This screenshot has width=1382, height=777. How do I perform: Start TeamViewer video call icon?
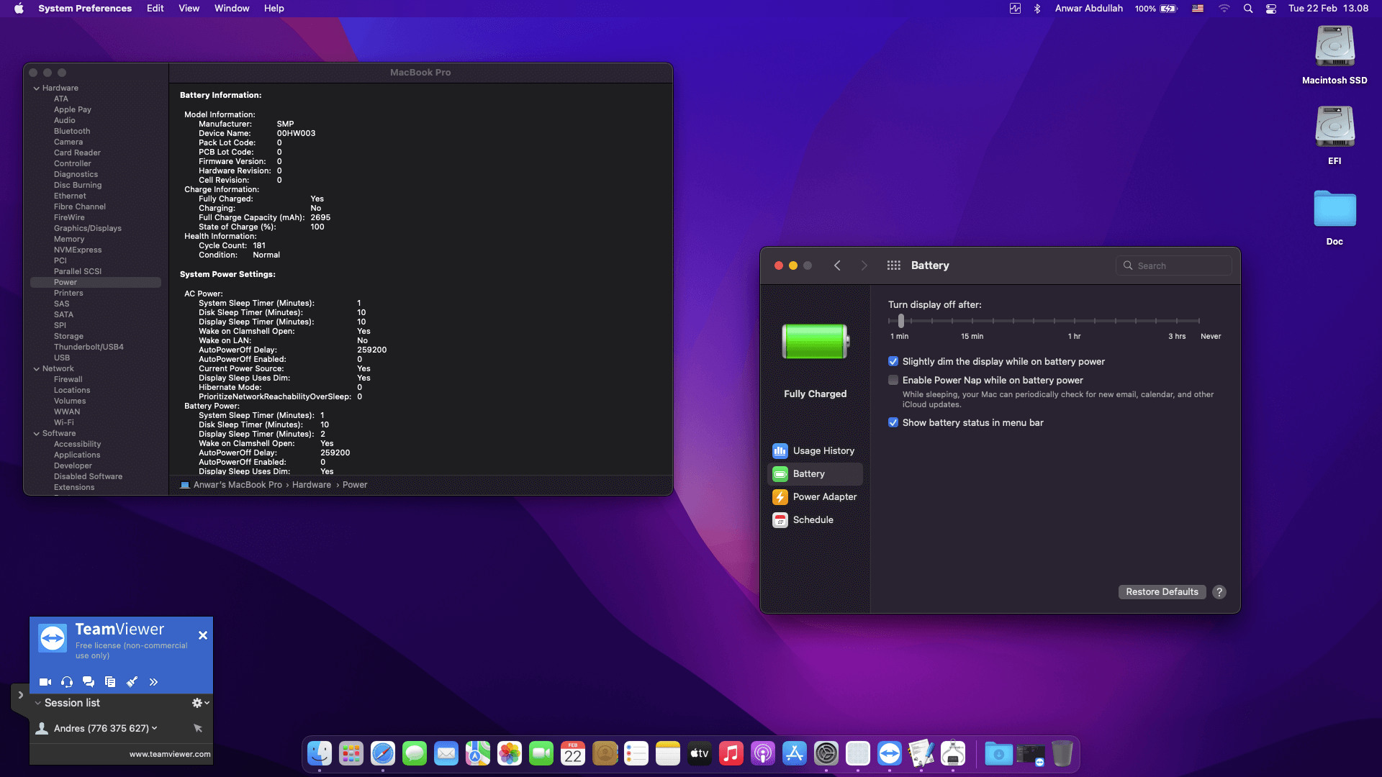click(45, 682)
